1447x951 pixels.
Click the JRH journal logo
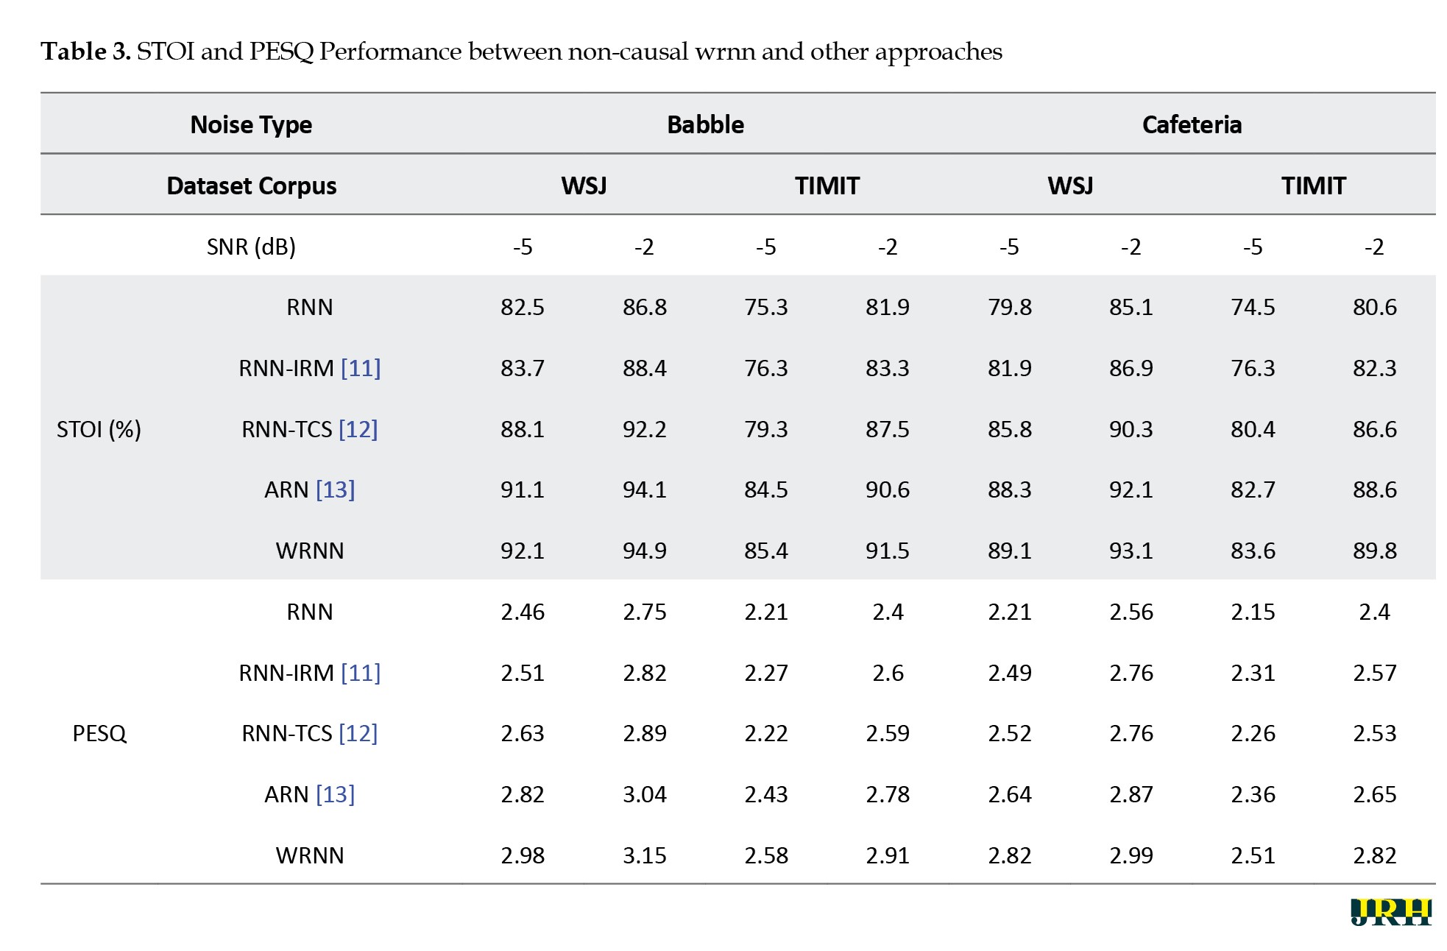click(1390, 912)
